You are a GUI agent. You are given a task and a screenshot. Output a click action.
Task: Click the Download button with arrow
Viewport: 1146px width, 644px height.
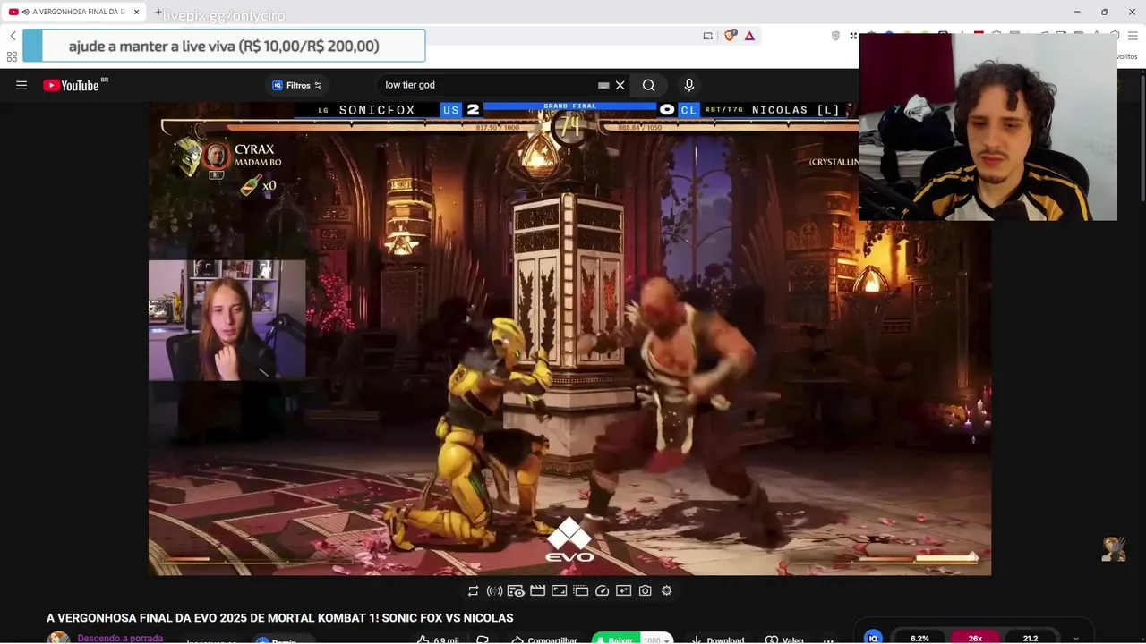coord(718,640)
